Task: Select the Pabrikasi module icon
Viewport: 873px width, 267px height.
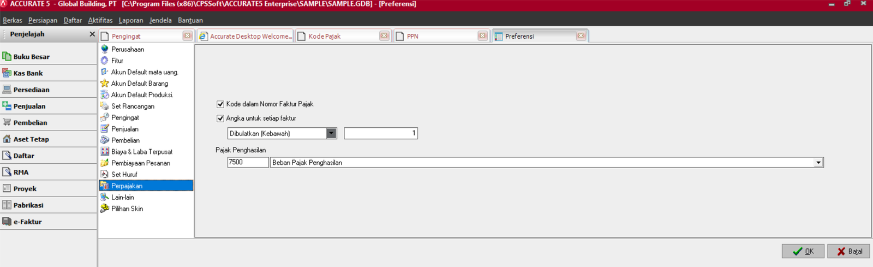Action: tap(7, 205)
